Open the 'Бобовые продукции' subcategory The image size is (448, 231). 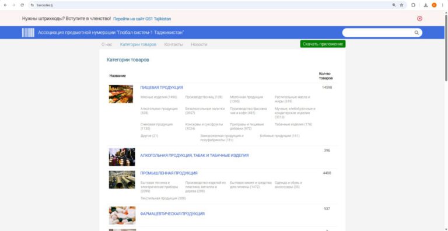point(280,136)
